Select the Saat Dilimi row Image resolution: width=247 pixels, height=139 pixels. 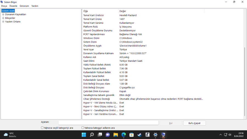[x=143, y=61]
